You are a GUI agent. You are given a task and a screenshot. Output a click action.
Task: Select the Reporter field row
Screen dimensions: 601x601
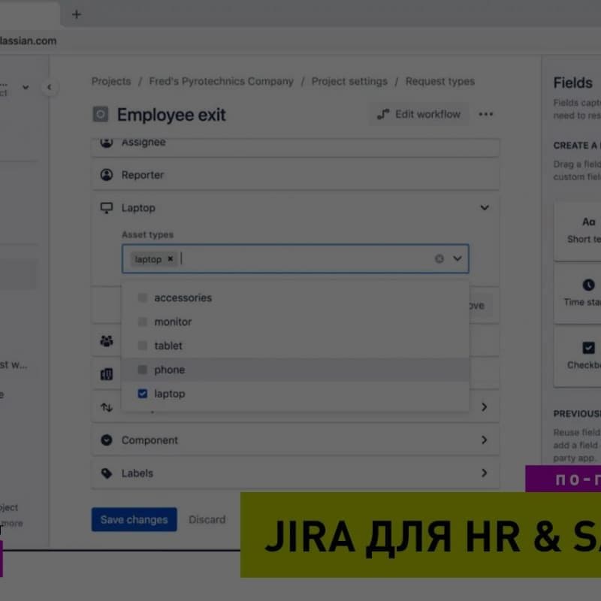[295, 175]
